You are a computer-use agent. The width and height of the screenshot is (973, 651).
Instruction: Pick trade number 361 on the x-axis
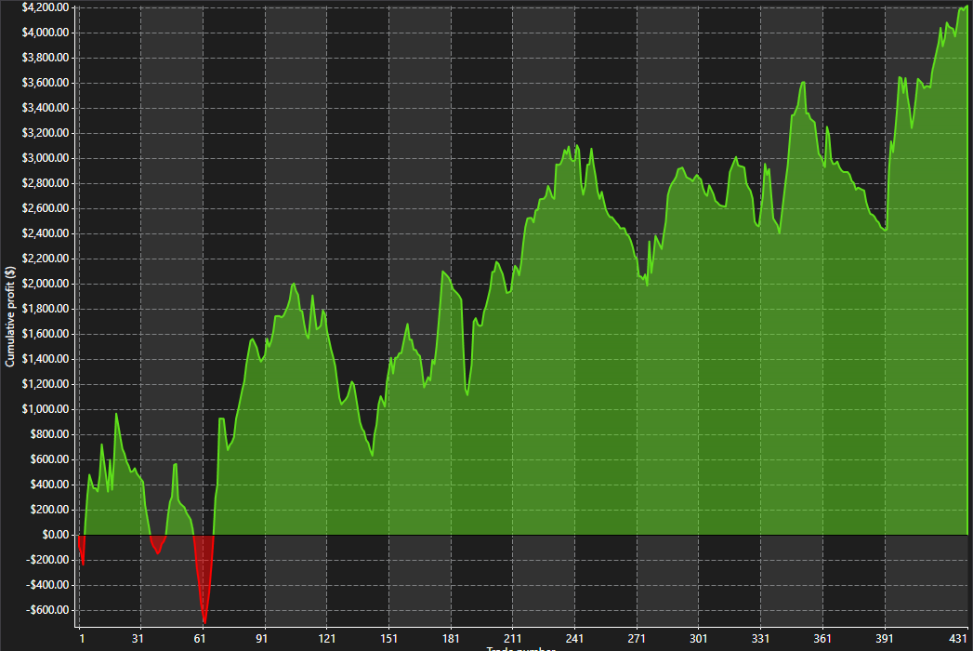pyautogui.click(x=822, y=639)
